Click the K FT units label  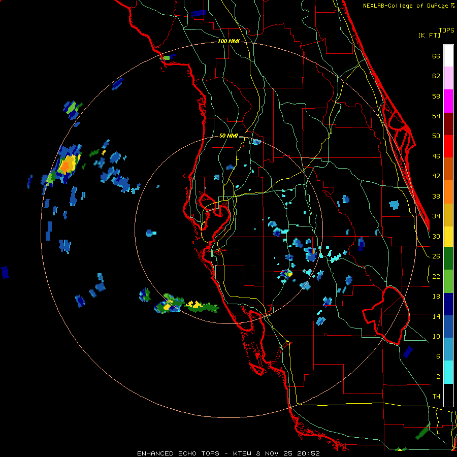pos(429,35)
